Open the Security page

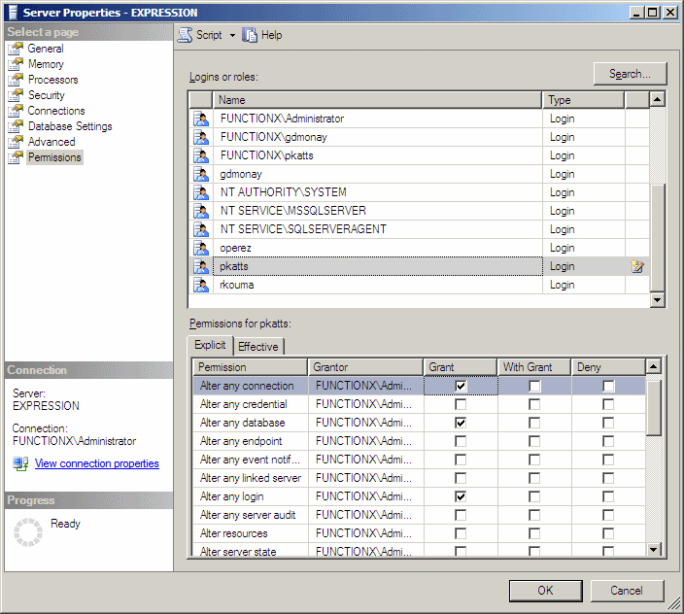[47, 95]
